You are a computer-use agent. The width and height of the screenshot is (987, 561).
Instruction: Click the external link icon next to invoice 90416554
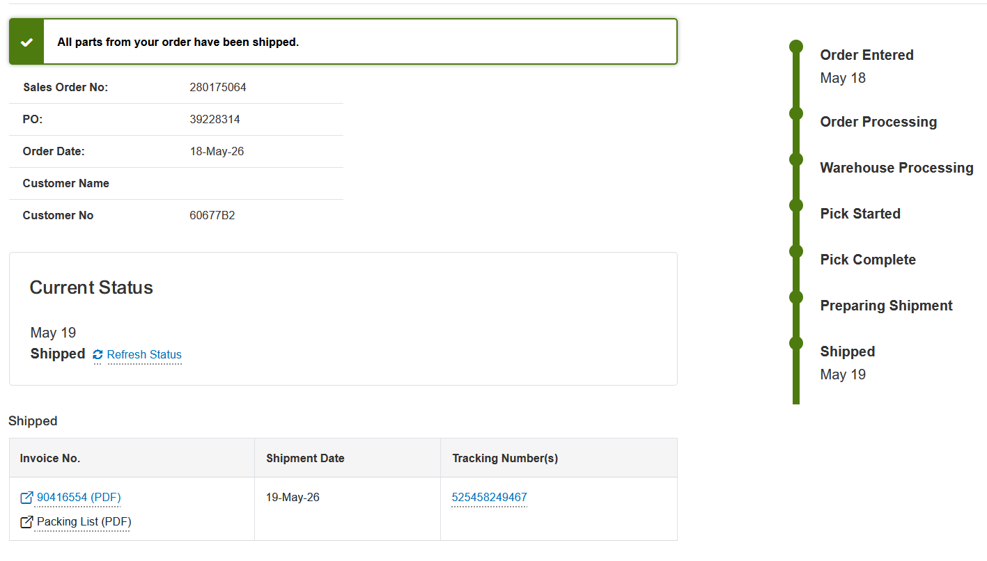(x=26, y=498)
